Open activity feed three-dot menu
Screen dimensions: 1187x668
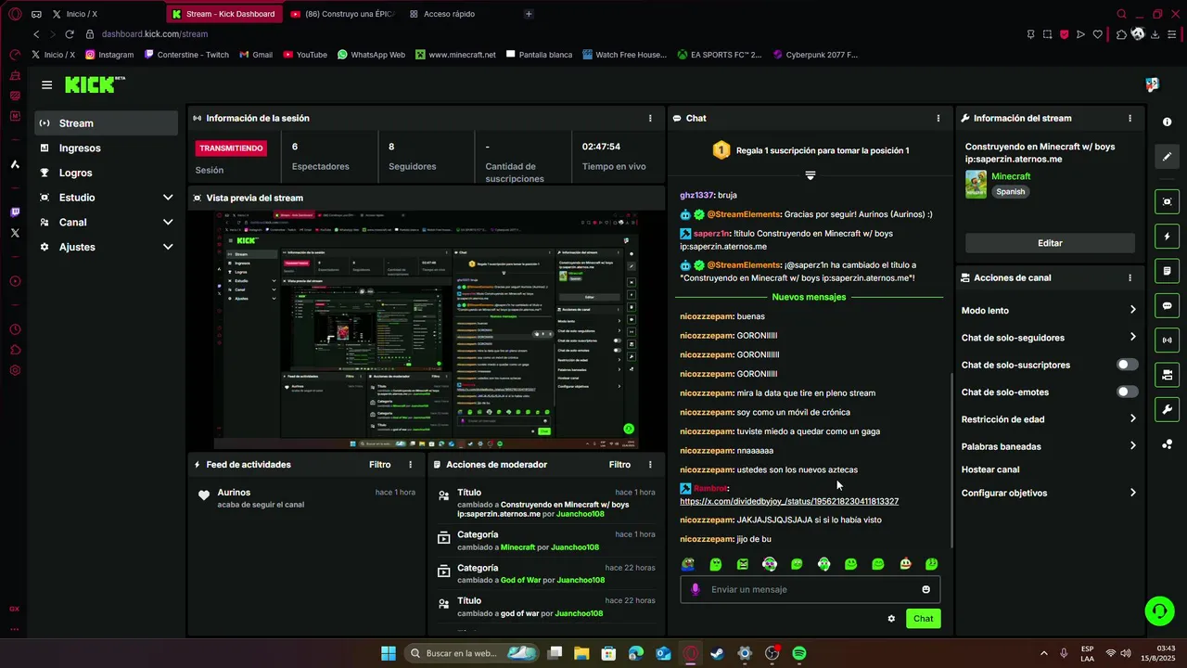[x=411, y=465]
